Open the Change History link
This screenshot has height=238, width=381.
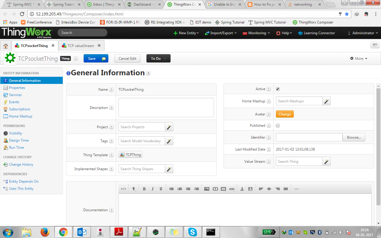point(21,165)
